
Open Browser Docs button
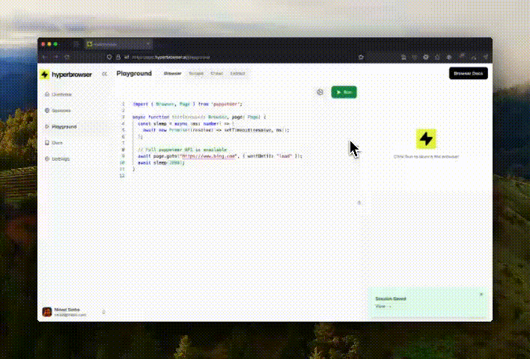coord(468,73)
